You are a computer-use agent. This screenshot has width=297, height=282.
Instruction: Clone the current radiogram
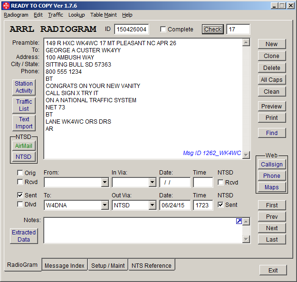pyautogui.click(x=272, y=56)
